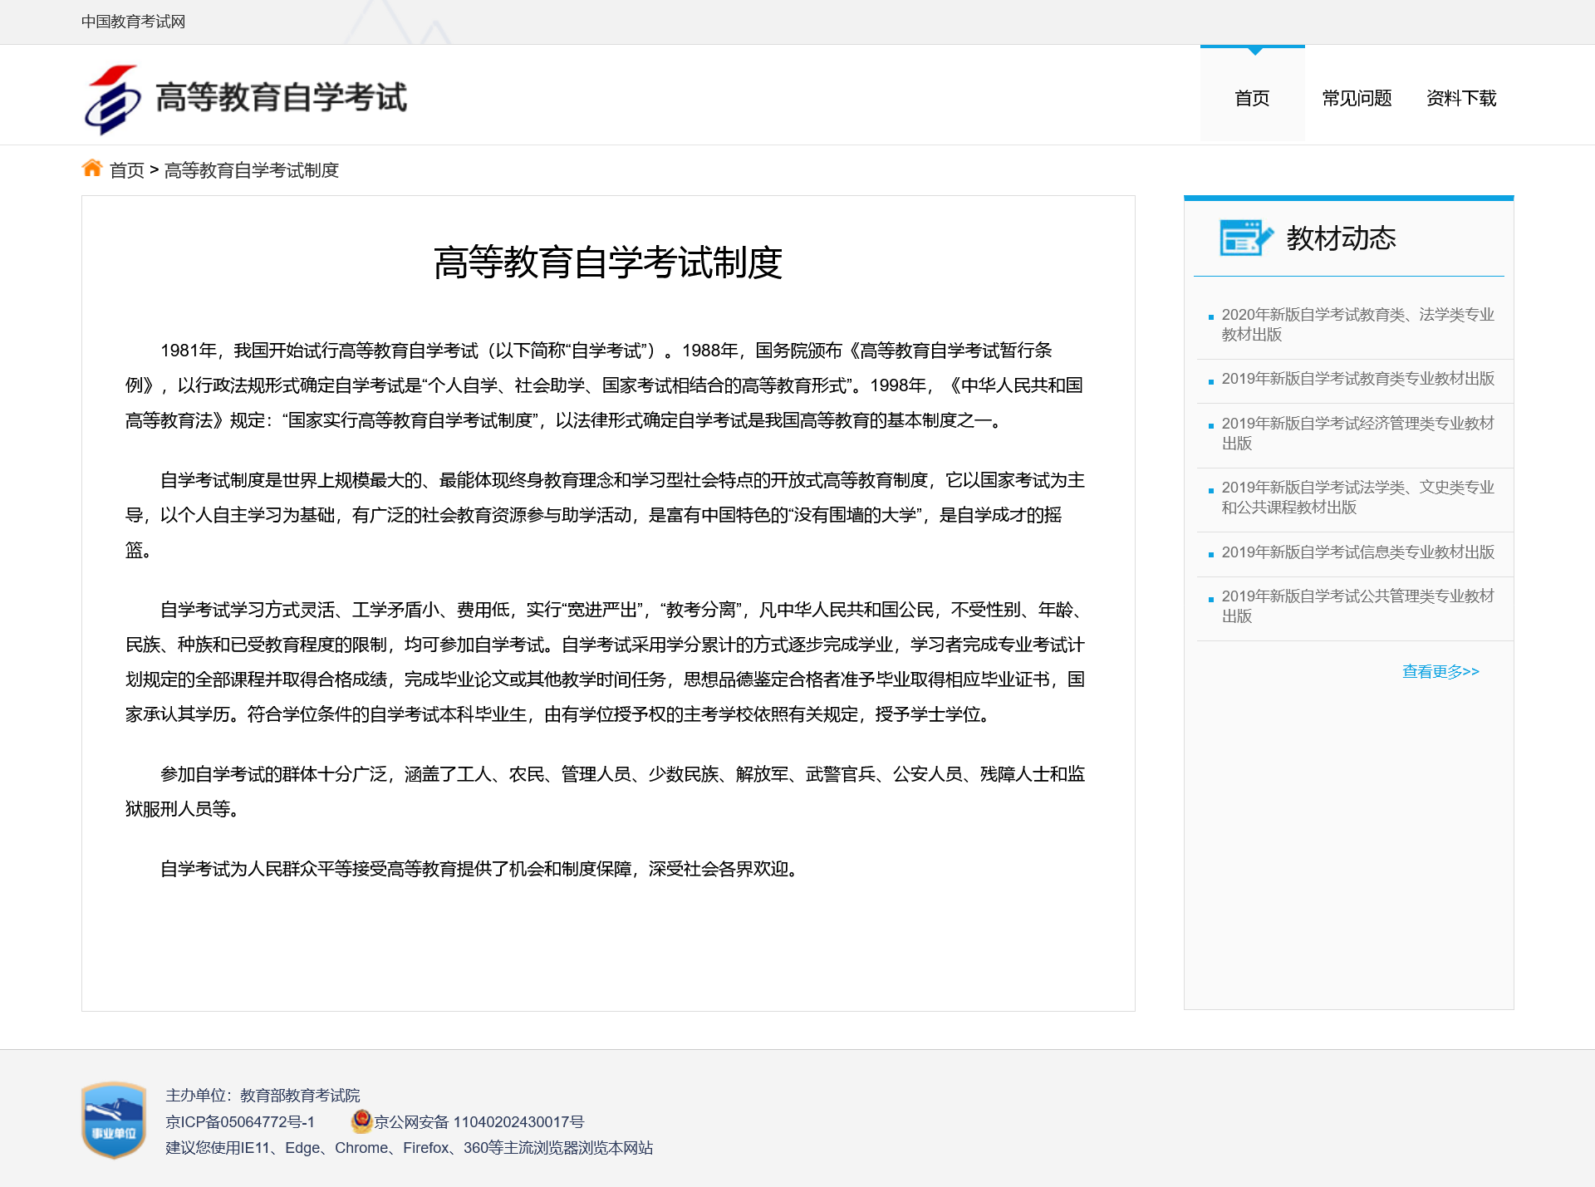Click the 主办单位：教育部教育考试院 footer text
1595x1187 pixels.
(263, 1096)
